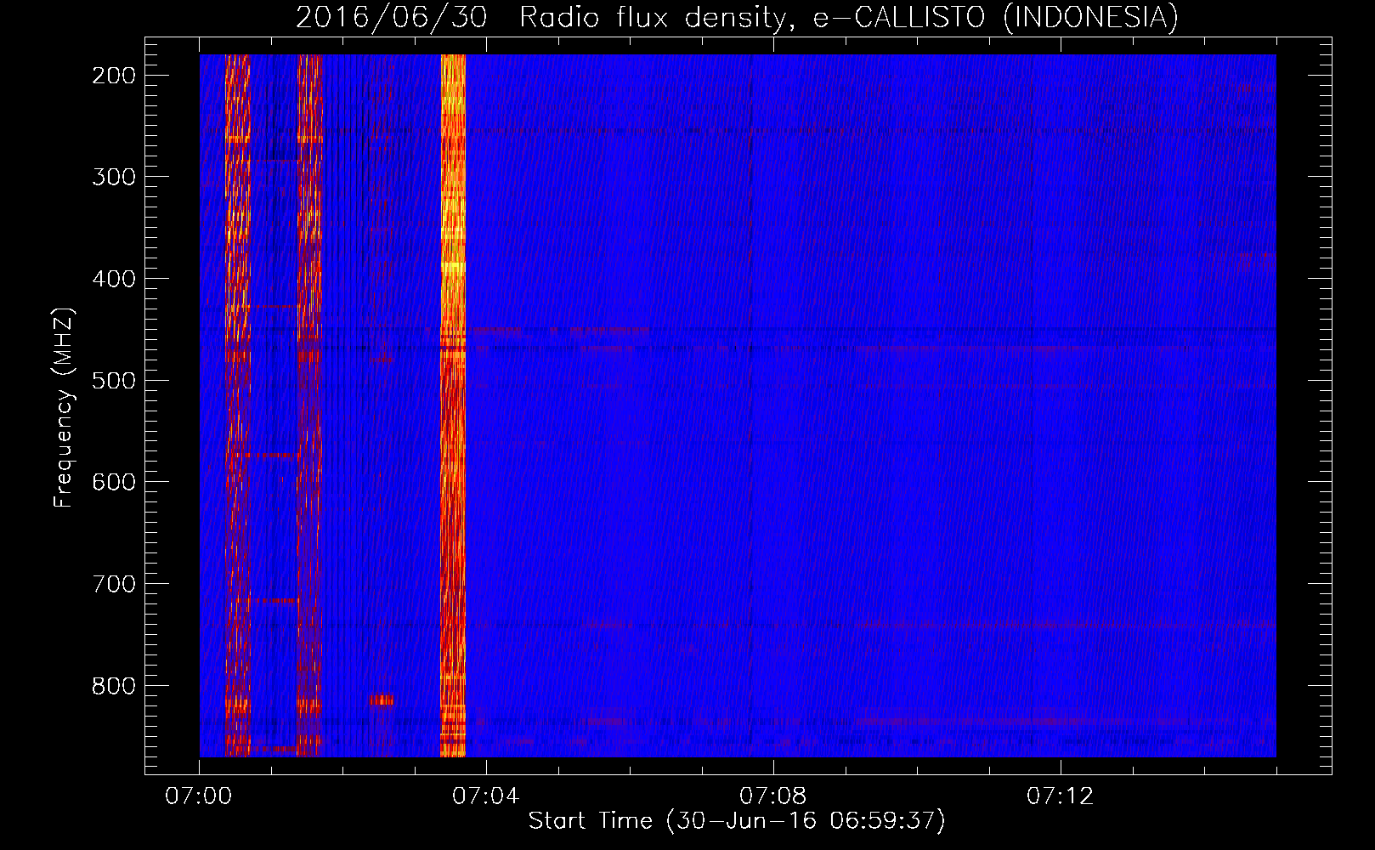This screenshot has width=1375, height=850.
Task: Select the 400 frequency tick label
Action: pos(114,279)
